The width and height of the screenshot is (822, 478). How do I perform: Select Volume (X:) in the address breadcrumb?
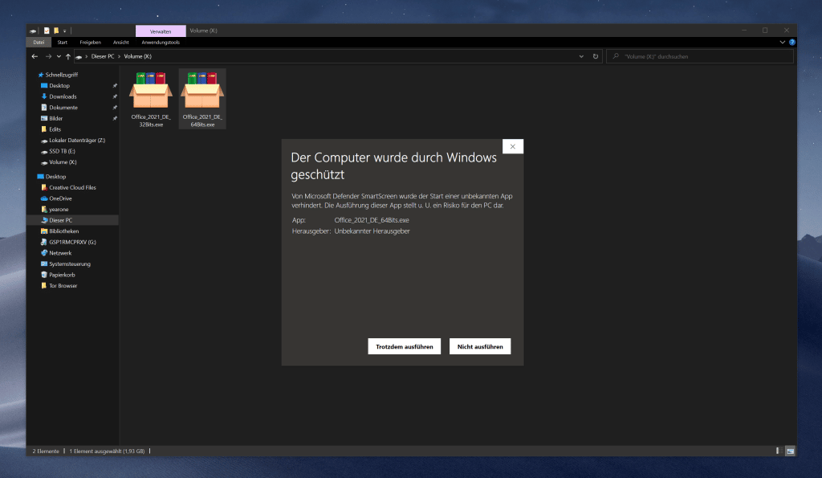[138, 56]
